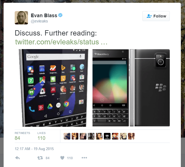Open the @evleaks handle
The image size is (185, 167).
pyautogui.click(x=39, y=21)
